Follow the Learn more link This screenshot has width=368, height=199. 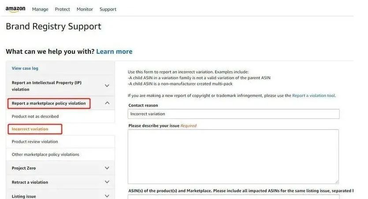[x=114, y=52]
